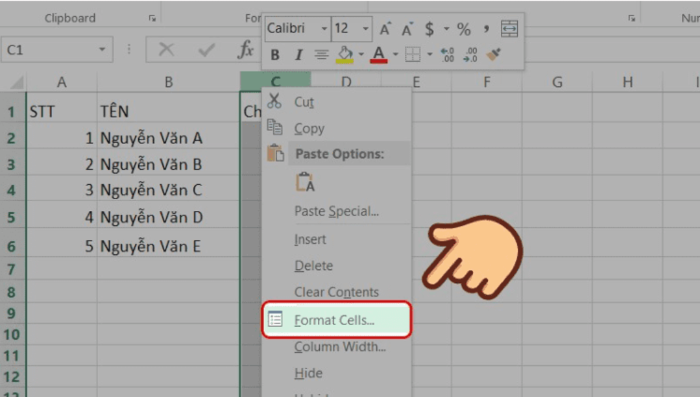Apply accounting dollar number format
Viewport: 700px width, 397px height.
click(x=429, y=29)
